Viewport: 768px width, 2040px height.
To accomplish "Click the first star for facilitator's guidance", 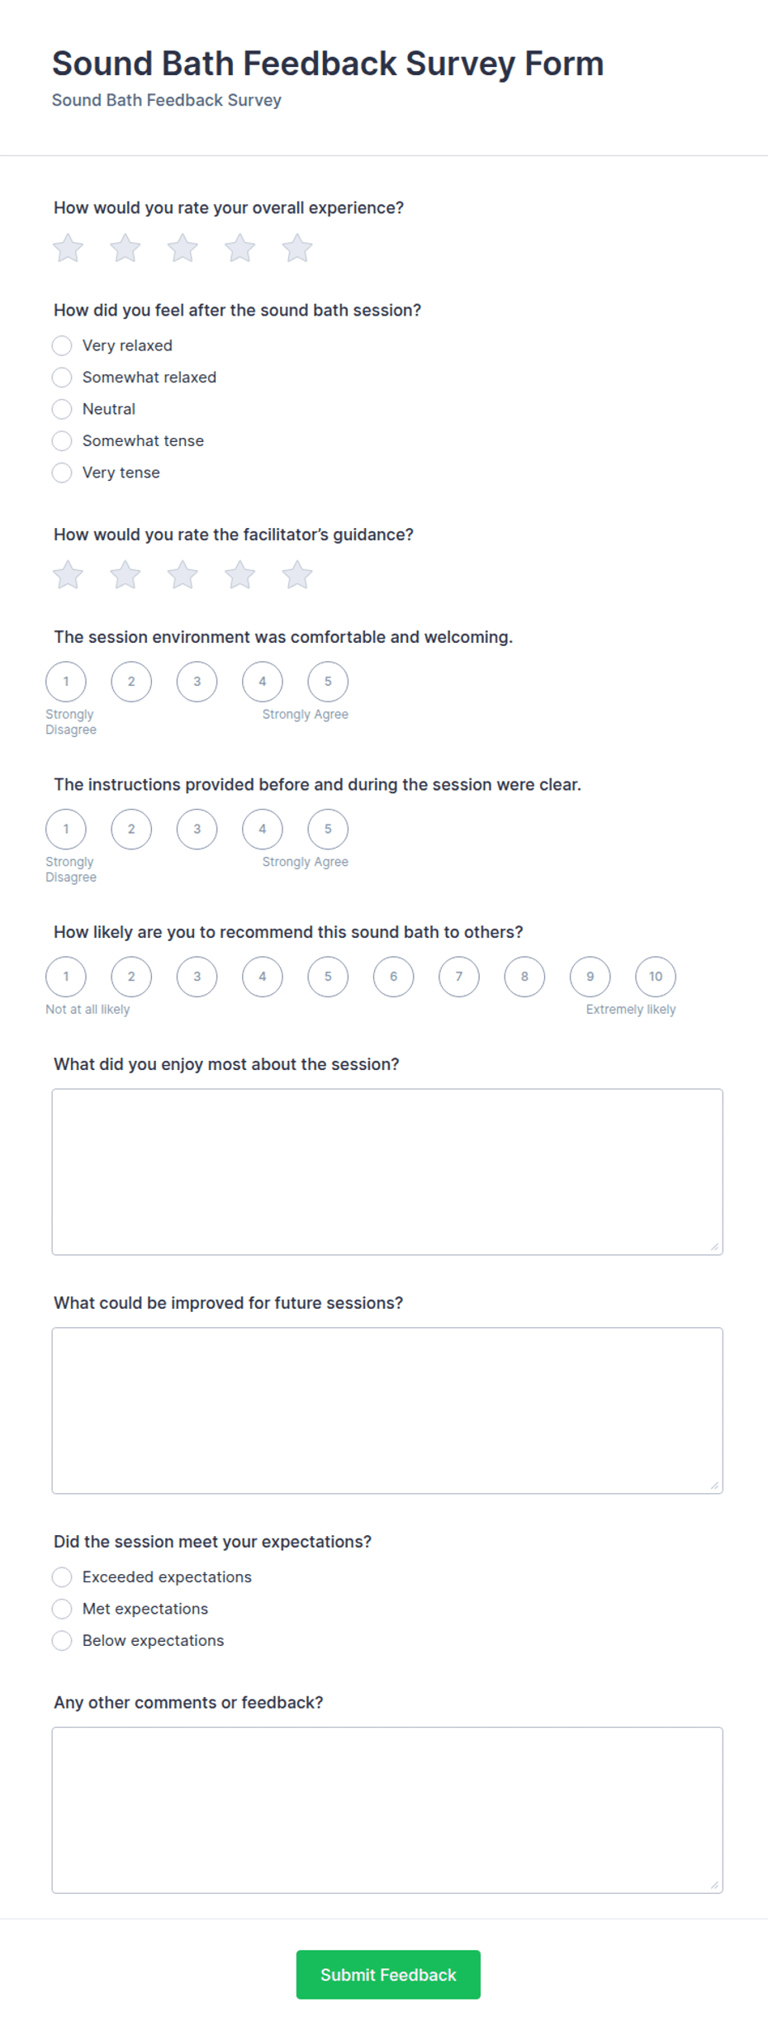I will (69, 575).
